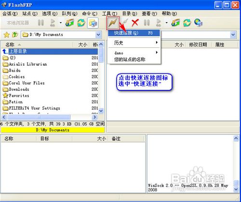Viewport: 241px width, 202px height.
Task: Click the left pane refresh icon
Action: pyautogui.click(x=81, y=23)
